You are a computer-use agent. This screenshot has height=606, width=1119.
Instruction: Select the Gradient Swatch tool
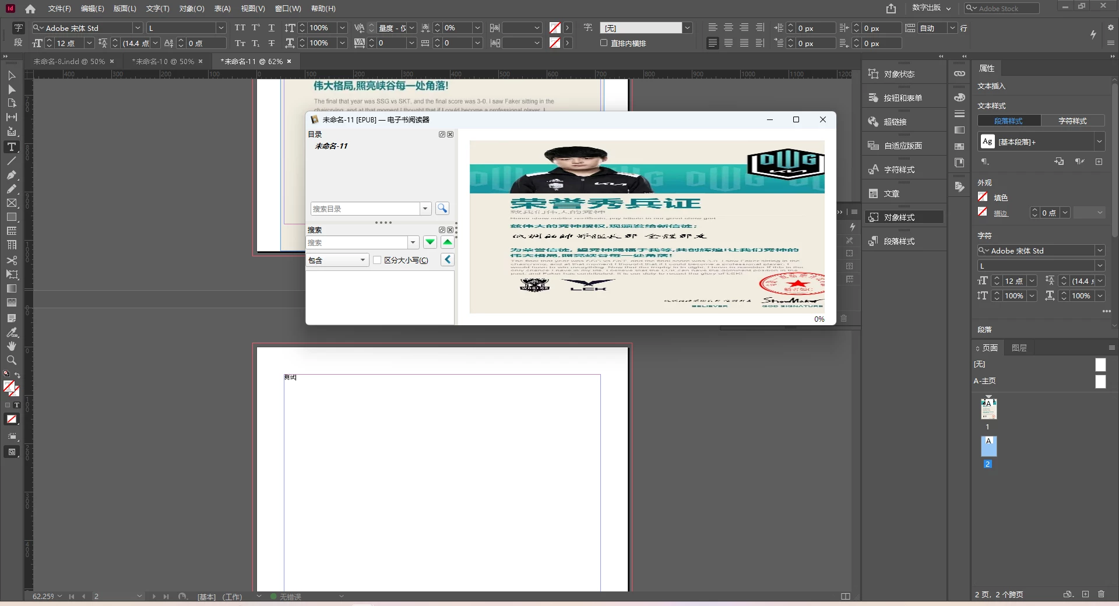pyautogui.click(x=11, y=288)
